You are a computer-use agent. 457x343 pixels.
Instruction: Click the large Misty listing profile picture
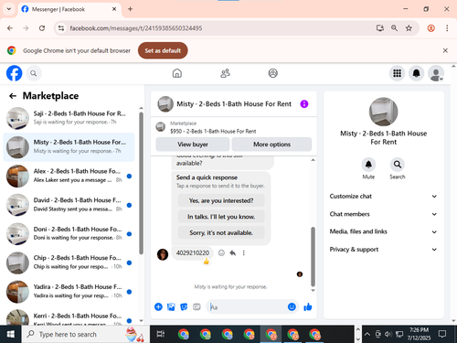(383, 112)
